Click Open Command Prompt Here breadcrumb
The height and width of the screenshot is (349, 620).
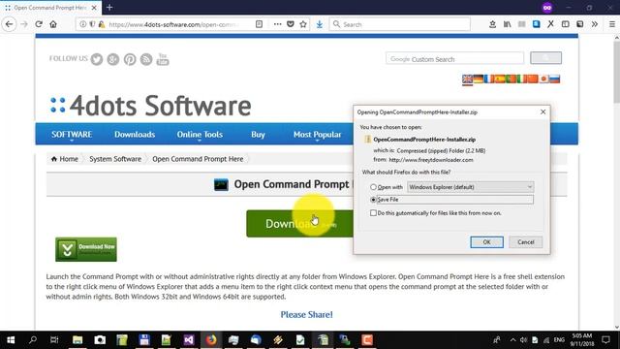pyautogui.click(x=198, y=159)
